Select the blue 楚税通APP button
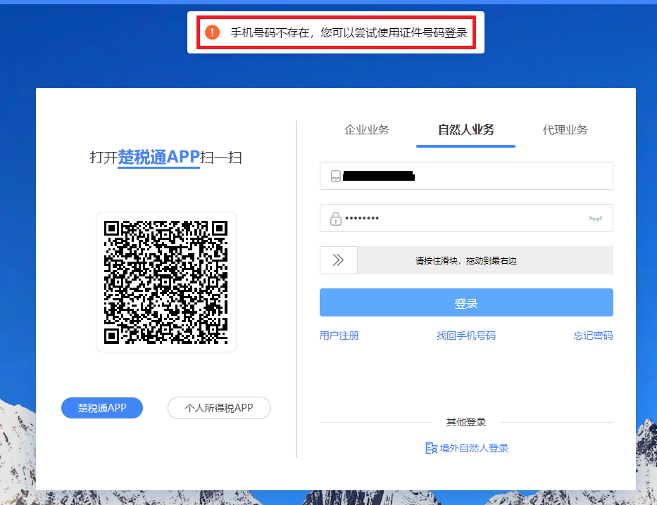Image resolution: width=657 pixels, height=505 pixels. click(102, 408)
